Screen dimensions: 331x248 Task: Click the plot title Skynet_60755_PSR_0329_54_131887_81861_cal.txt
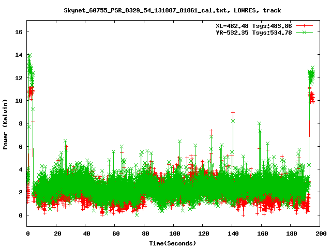tap(145, 10)
